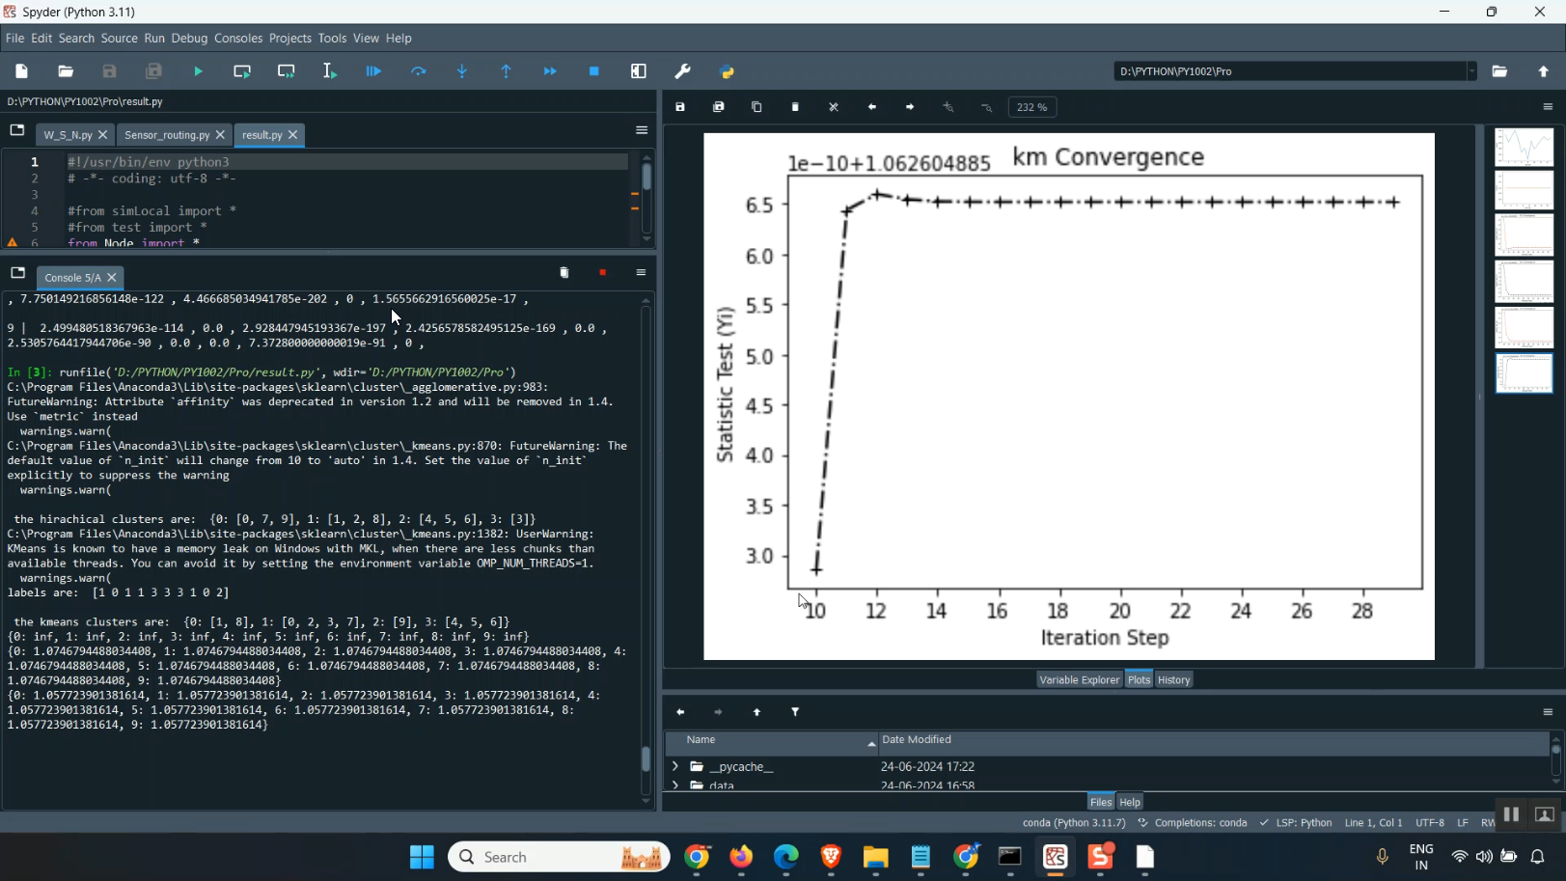Remove all plots with the X icon
1566x881 pixels.
833,107
